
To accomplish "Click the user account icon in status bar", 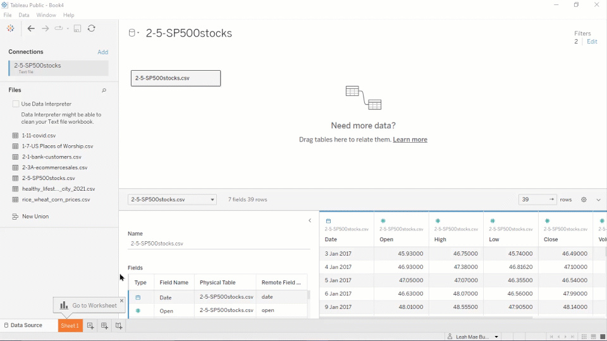I will coord(450,337).
